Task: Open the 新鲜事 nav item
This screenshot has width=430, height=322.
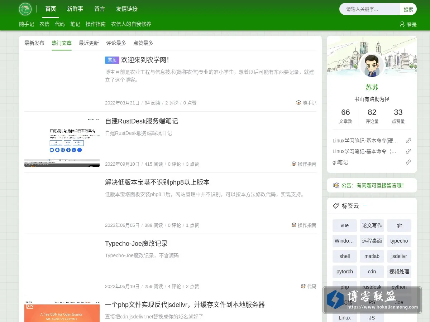Action: click(75, 9)
